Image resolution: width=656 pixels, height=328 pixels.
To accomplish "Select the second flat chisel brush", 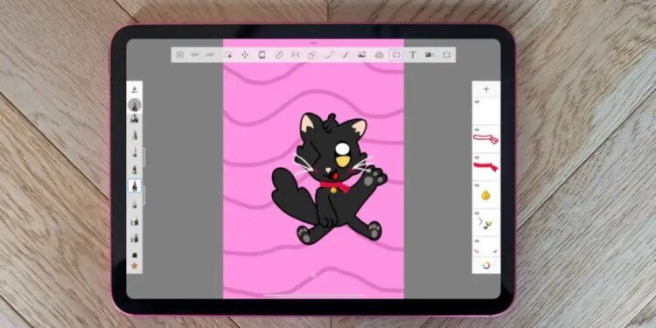I will (135, 239).
